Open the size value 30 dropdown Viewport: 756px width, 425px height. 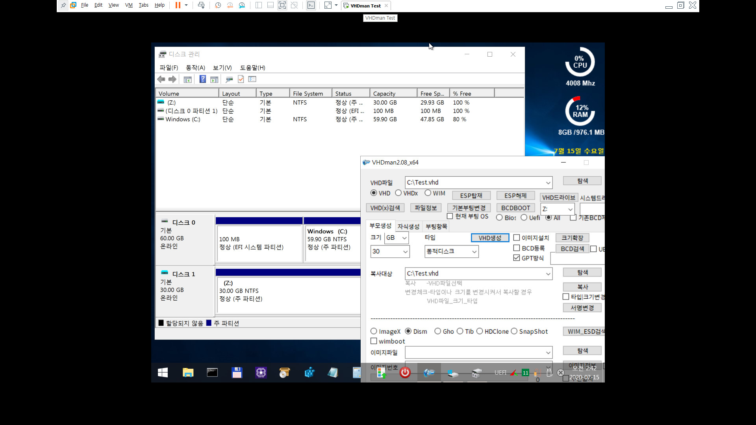click(406, 251)
